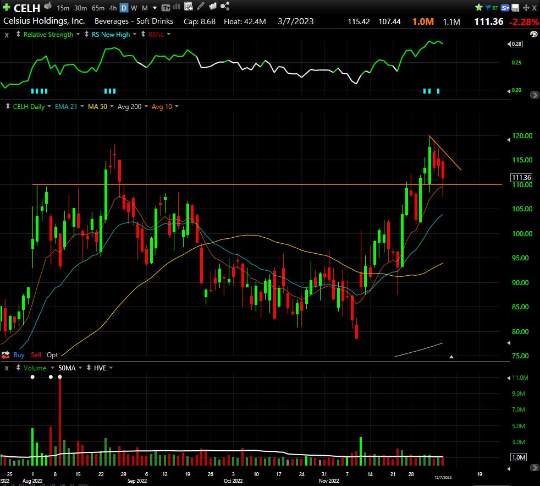Click the Buy button
Viewport: 540px width, 486px height.
19,354
